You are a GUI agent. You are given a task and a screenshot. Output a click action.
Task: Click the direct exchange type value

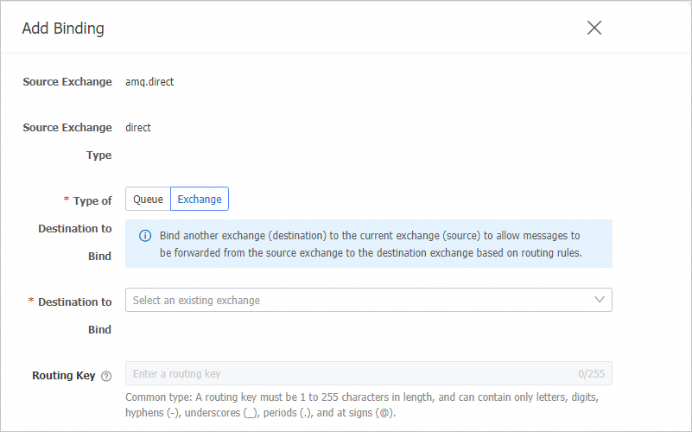(x=138, y=128)
